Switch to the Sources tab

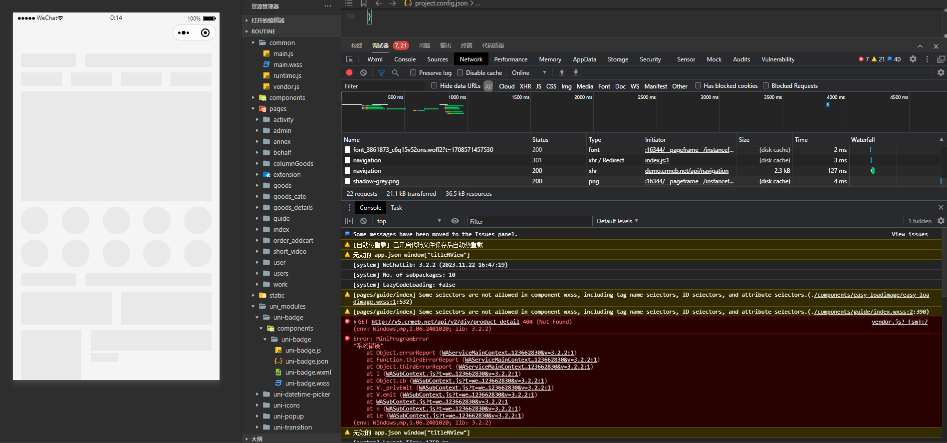pos(438,59)
